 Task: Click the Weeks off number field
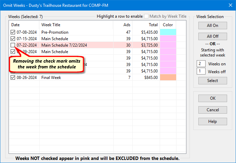(201, 71)
